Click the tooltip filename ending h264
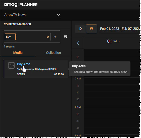The image size is (141, 138). pos(100,72)
